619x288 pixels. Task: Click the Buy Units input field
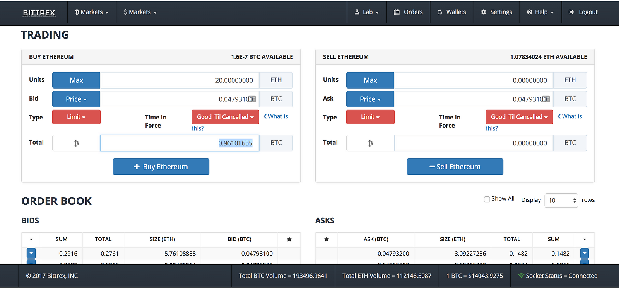click(180, 80)
